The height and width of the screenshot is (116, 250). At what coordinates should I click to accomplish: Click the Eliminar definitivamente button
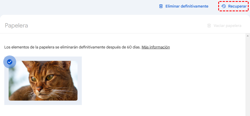[x=184, y=6]
